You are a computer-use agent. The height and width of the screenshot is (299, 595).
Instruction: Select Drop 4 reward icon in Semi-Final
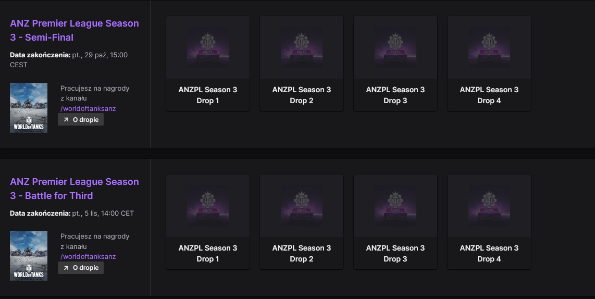pyautogui.click(x=489, y=47)
